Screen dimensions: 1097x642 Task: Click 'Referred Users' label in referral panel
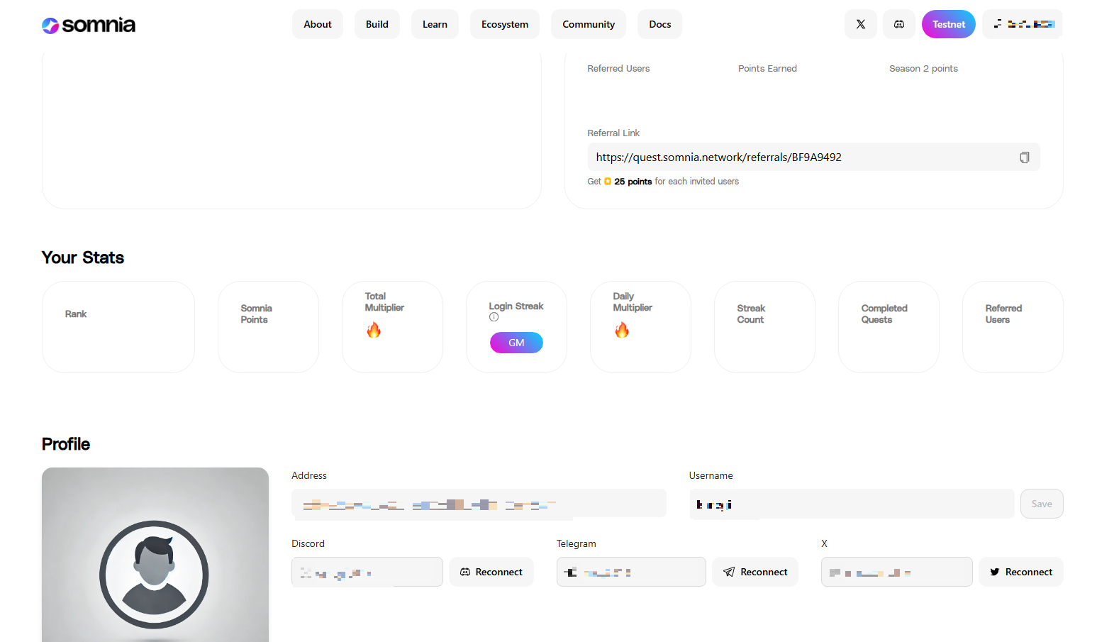618,69
